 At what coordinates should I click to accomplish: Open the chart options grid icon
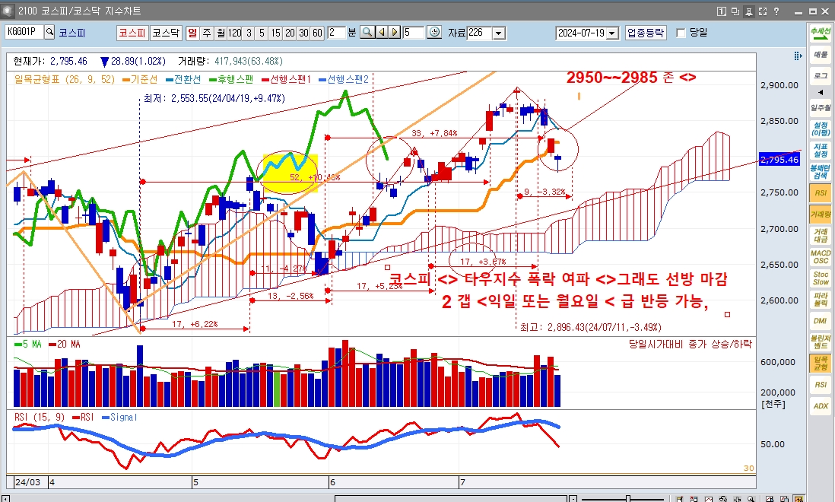(798, 56)
